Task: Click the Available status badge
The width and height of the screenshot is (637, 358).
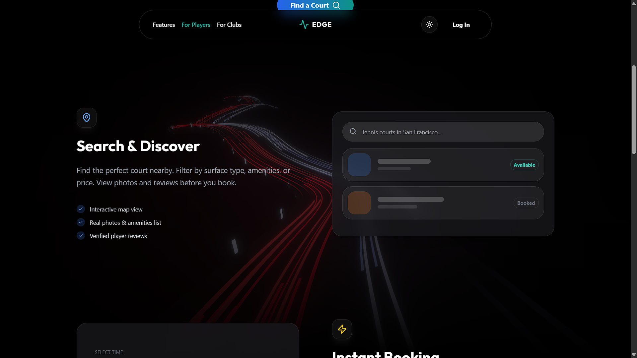Action: coord(524,165)
